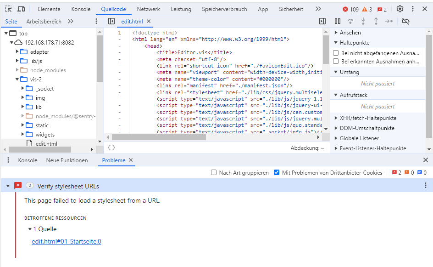
Task: Select the static folder in tree
Action: (x=42, y=125)
